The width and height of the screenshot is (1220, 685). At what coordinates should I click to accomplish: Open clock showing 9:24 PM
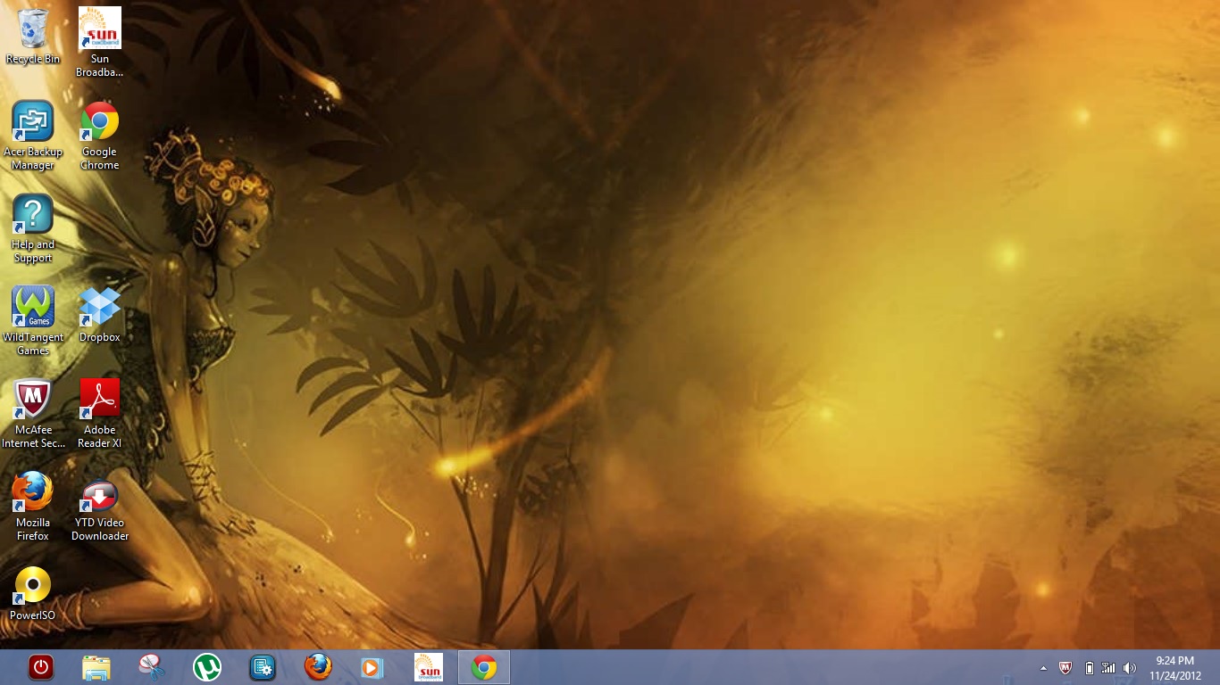point(1174,668)
